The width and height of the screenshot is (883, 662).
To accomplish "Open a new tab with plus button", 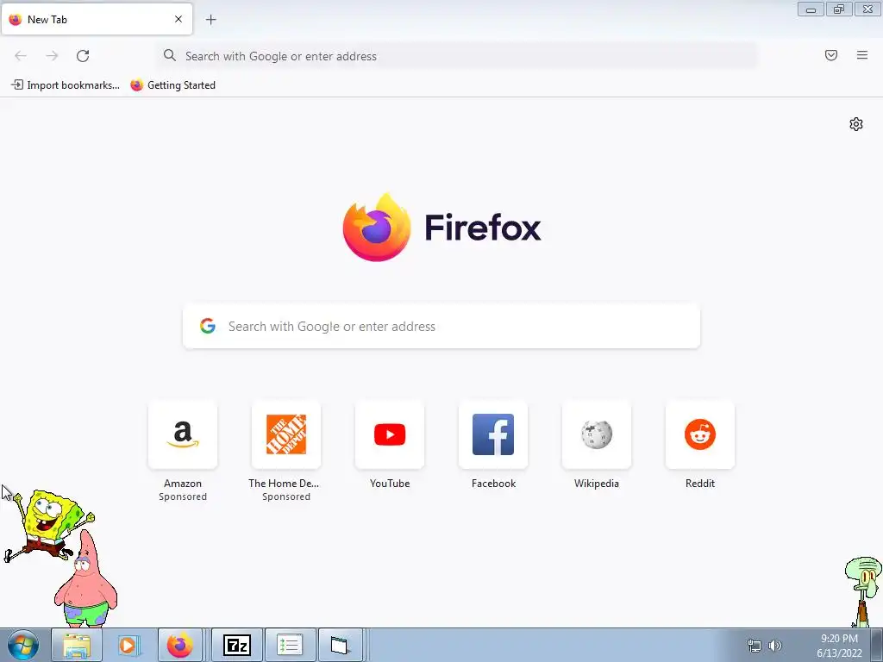I will (x=211, y=20).
